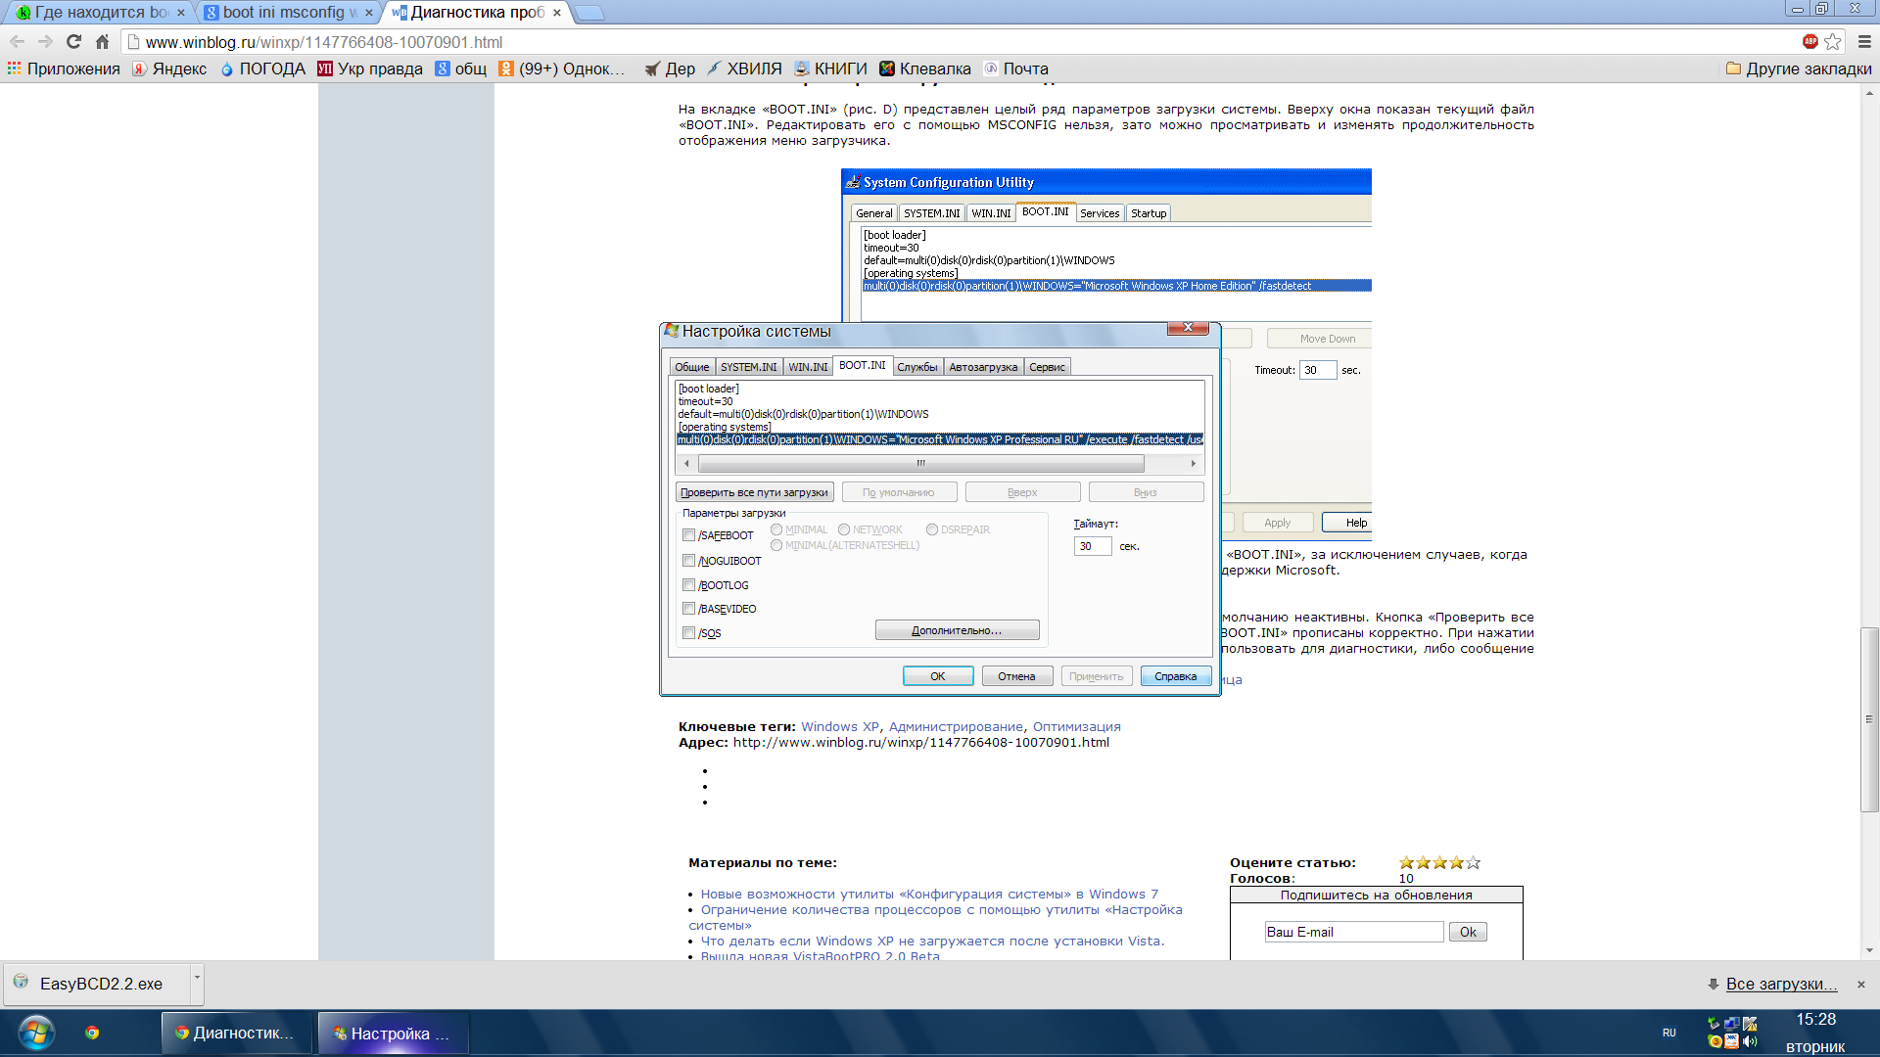Viewport: 1880px width, 1057px height.
Task: Rate the article with the fifth star
Action: pos(1474,862)
